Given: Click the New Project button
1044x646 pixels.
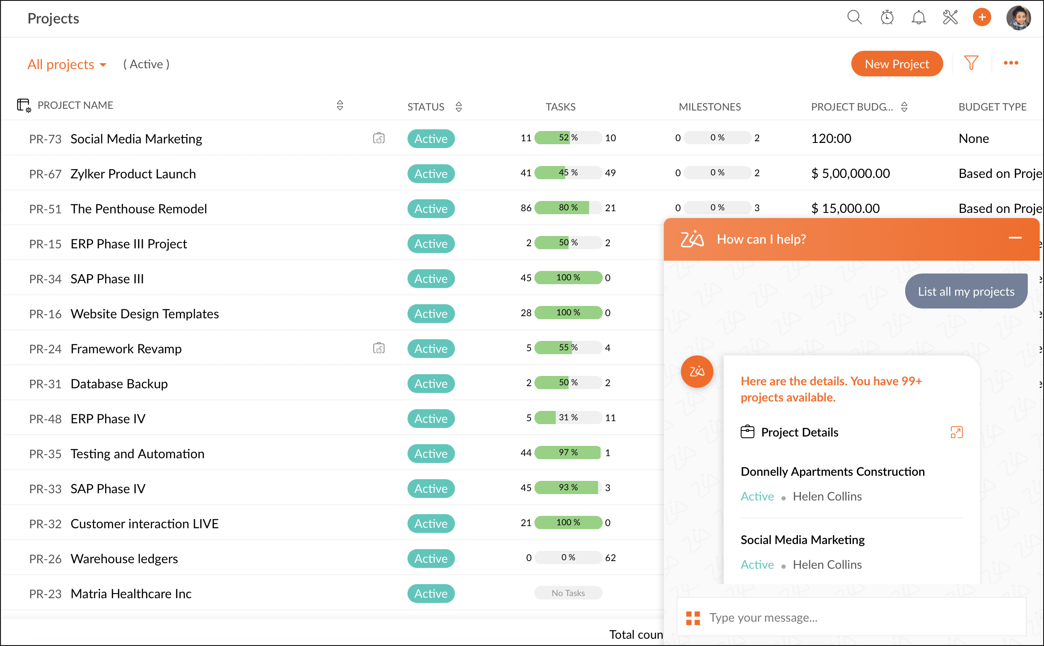Looking at the screenshot, I should (897, 64).
